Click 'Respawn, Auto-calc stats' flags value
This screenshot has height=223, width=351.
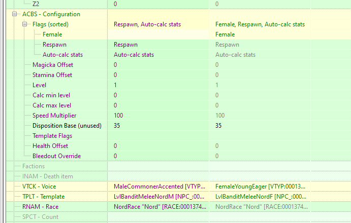147,24
